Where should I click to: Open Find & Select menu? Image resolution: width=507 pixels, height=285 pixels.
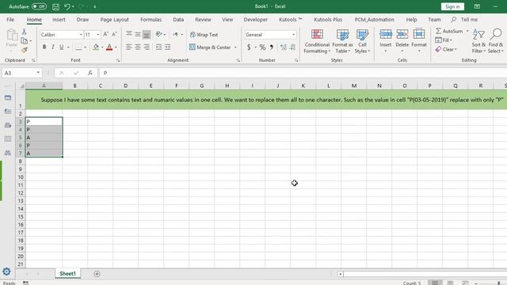click(x=495, y=41)
